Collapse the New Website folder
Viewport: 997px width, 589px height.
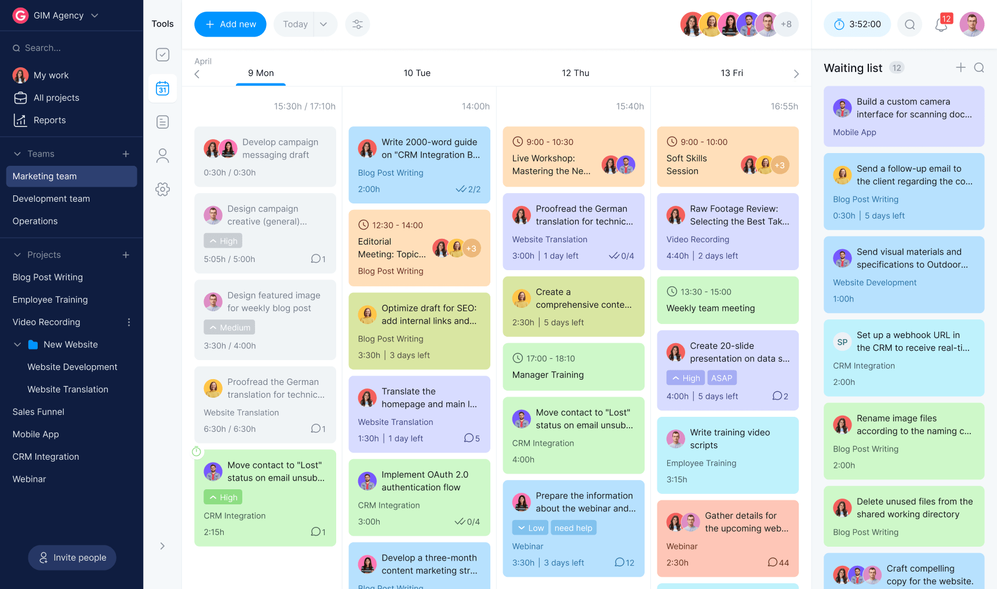17,344
